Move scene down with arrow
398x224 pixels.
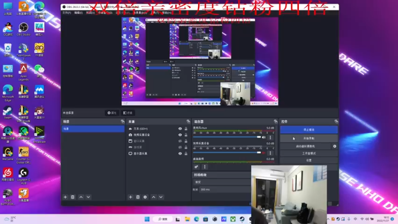[89, 197]
